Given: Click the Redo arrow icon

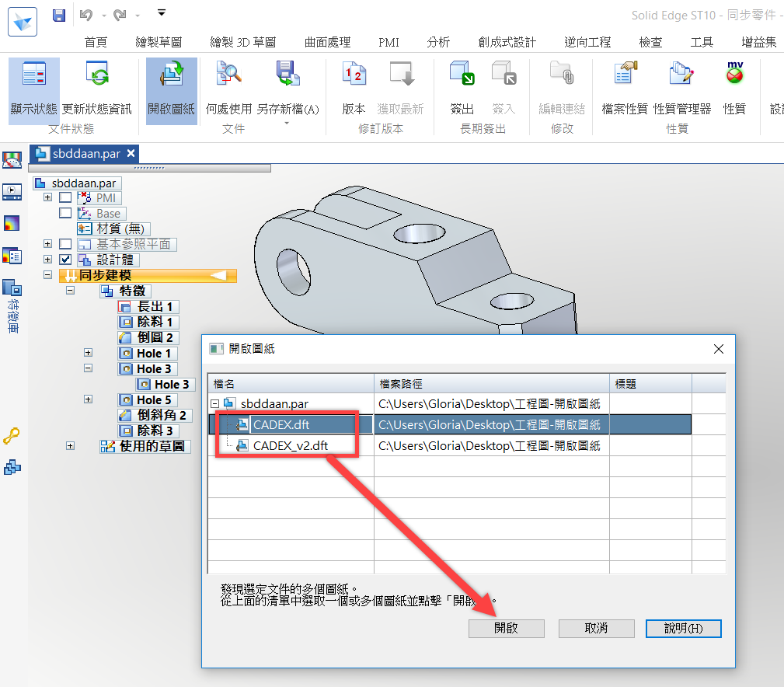Looking at the screenshot, I should click(120, 16).
